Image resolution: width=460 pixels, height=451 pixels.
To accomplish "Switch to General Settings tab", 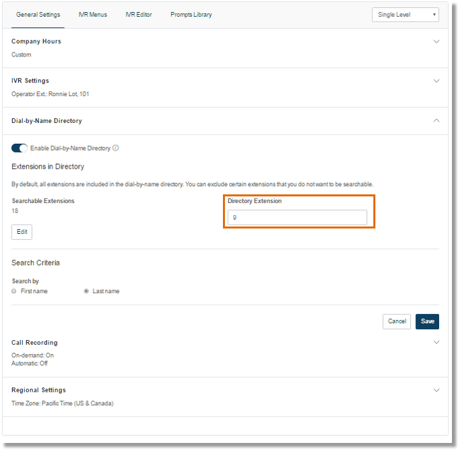I will click(38, 15).
